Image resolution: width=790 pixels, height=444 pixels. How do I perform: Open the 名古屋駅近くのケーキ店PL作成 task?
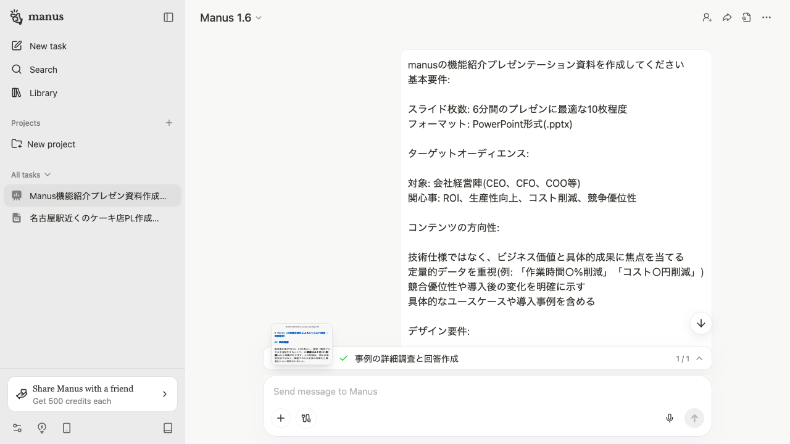(93, 218)
